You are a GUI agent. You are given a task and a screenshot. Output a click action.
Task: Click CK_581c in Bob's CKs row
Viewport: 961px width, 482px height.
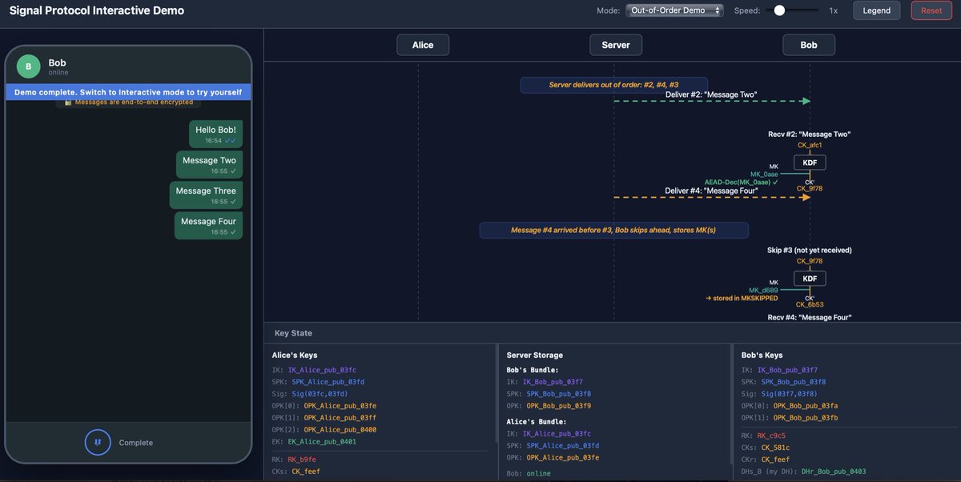(775, 448)
